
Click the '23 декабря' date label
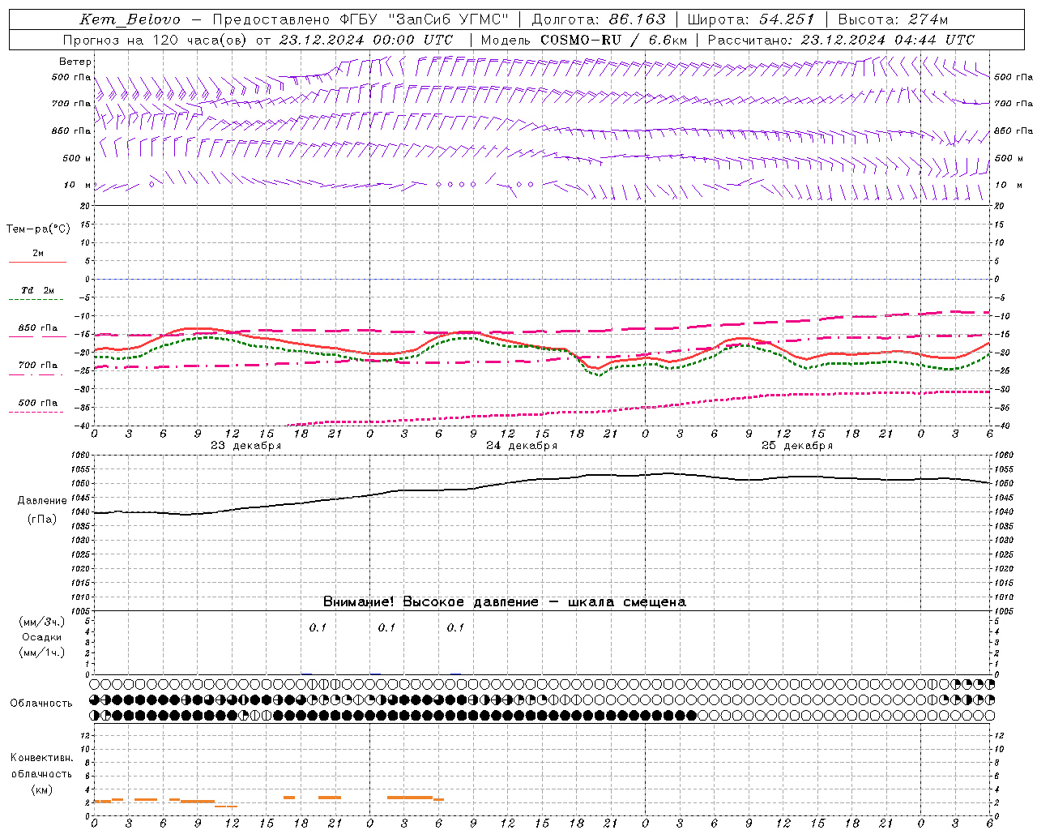point(246,446)
